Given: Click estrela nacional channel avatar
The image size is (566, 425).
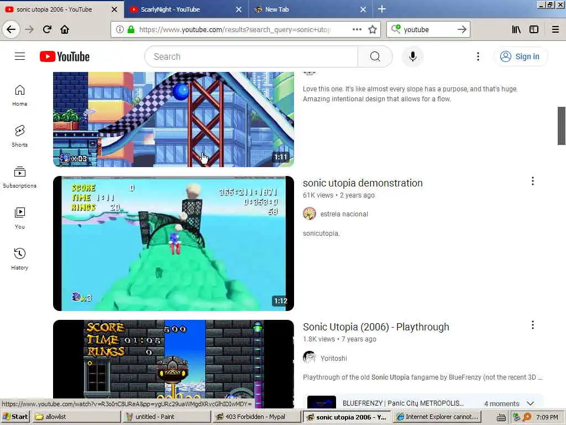Looking at the screenshot, I should point(310,214).
